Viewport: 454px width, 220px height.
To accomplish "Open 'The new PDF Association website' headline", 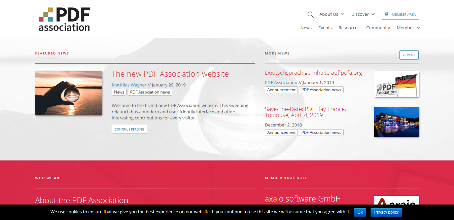I will (x=170, y=74).
